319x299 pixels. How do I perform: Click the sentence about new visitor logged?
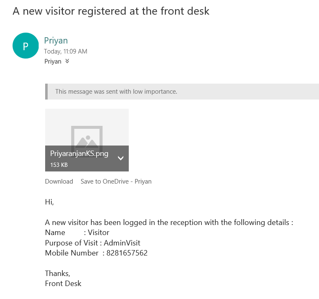[x=169, y=222]
